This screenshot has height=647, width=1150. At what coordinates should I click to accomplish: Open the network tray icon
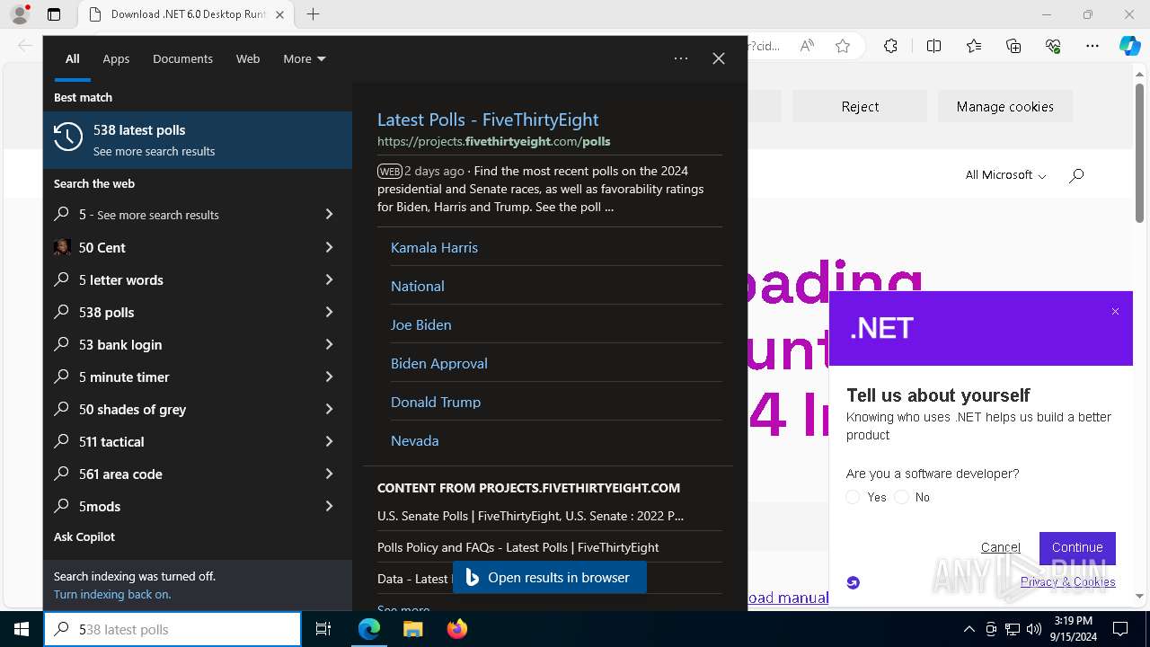(x=1013, y=629)
